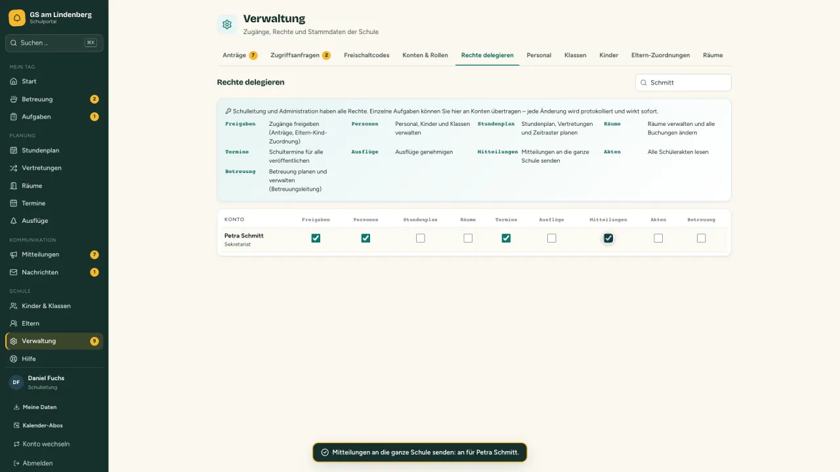Uncheck Personen for Petra Schmitt
The height and width of the screenshot is (472, 840).
pyautogui.click(x=366, y=238)
